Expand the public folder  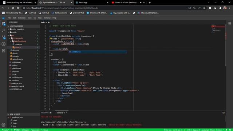[x=14, y=32]
